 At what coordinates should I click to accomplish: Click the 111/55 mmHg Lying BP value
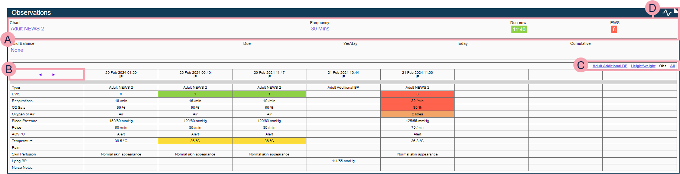point(343,161)
